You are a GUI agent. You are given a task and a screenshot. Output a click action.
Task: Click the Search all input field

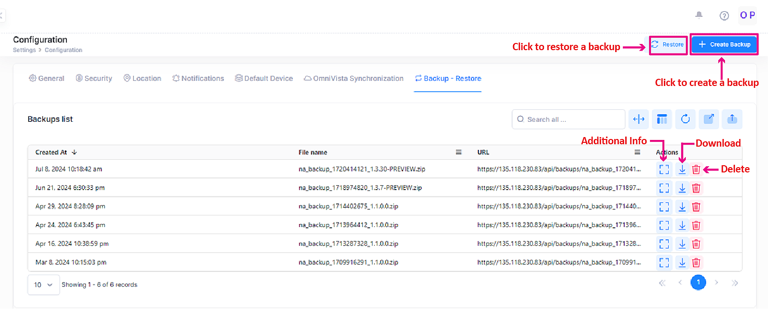click(568, 119)
